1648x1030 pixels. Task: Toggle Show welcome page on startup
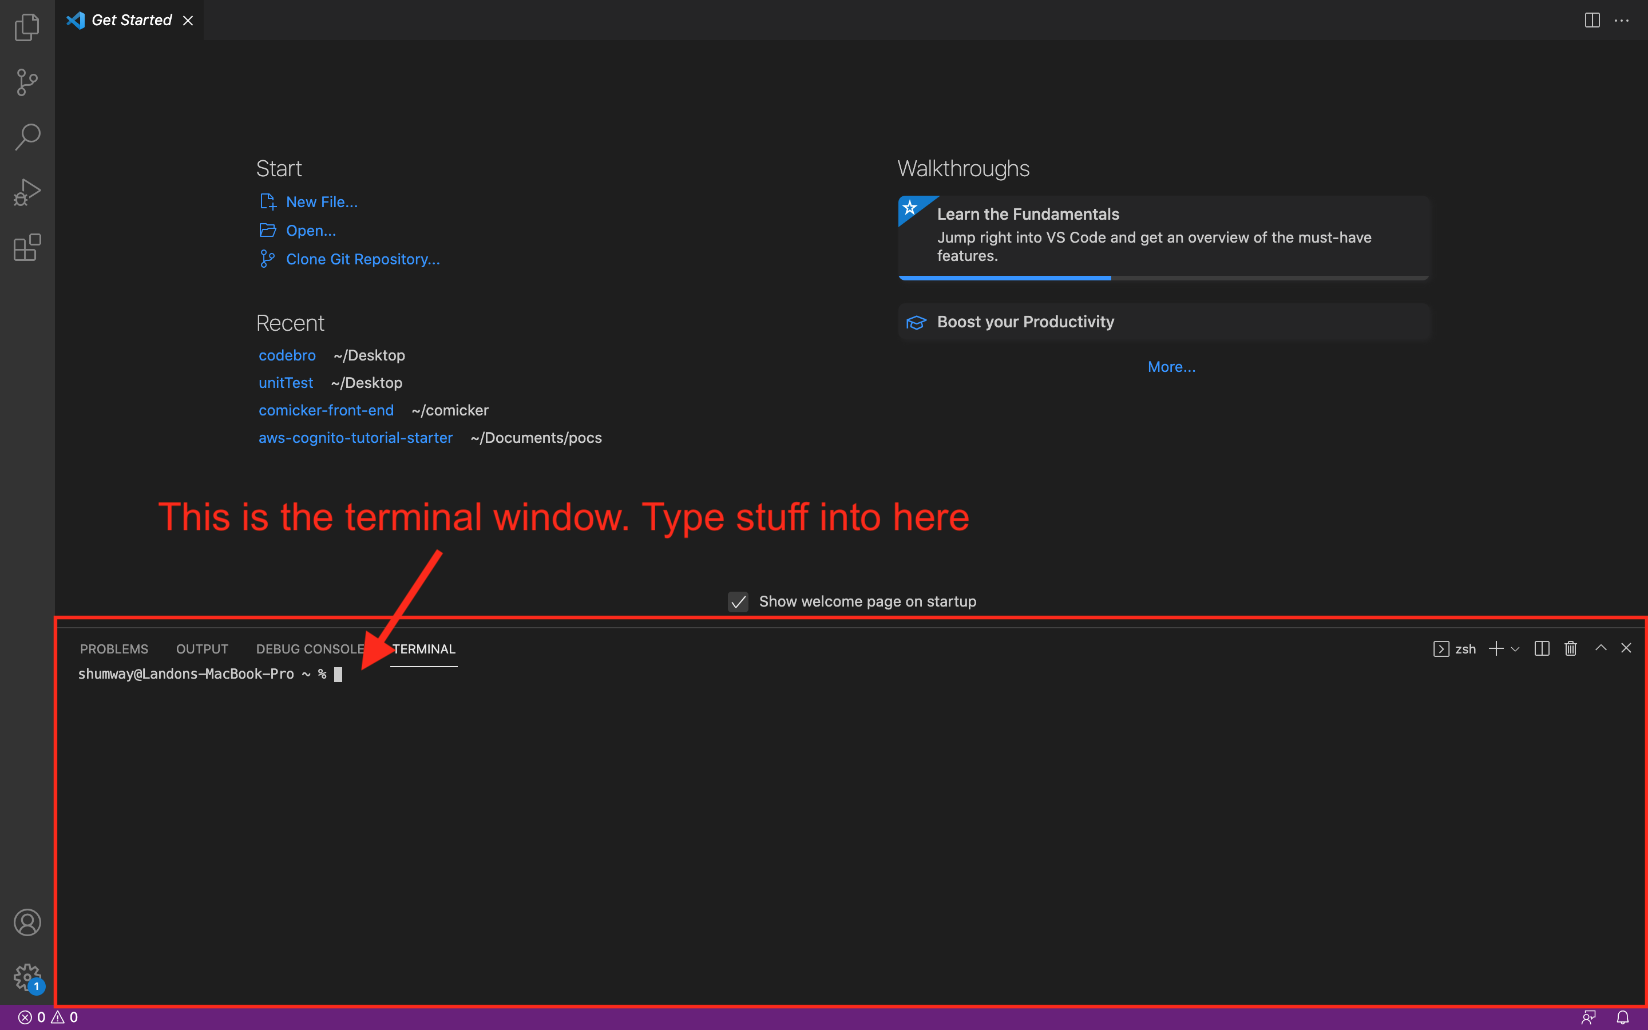pos(738,601)
